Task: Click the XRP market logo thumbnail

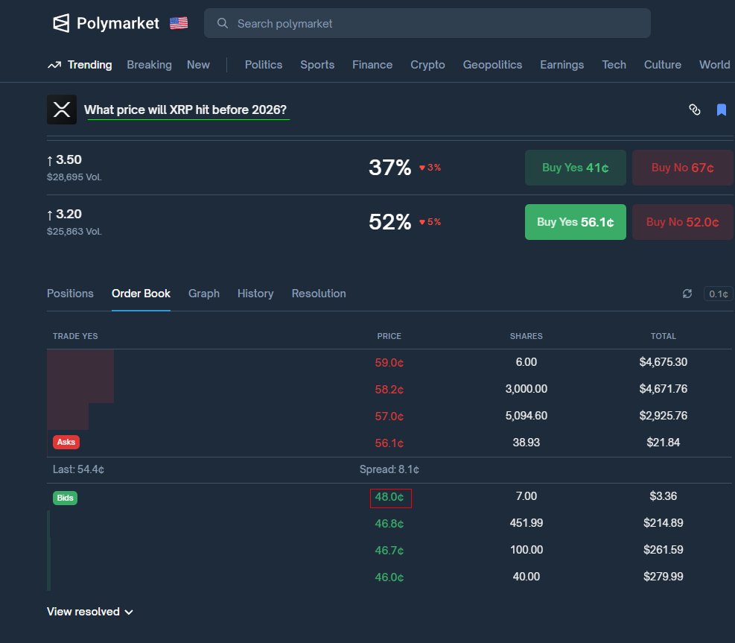Action: [62, 110]
